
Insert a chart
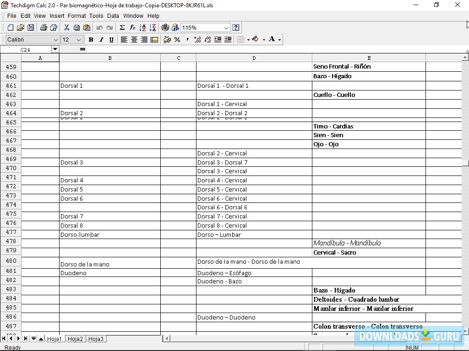click(165, 27)
